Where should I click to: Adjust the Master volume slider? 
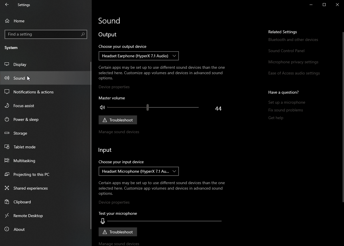pyautogui.click(x=148, y=107)
